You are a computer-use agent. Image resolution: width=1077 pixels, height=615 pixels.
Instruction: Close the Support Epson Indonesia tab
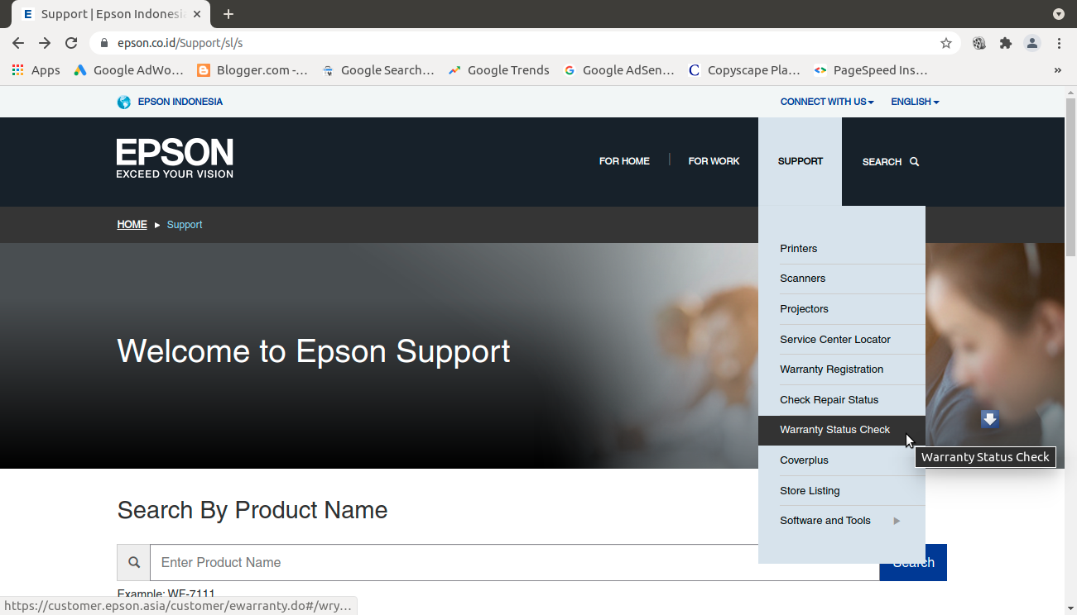(x=197, y=14)
